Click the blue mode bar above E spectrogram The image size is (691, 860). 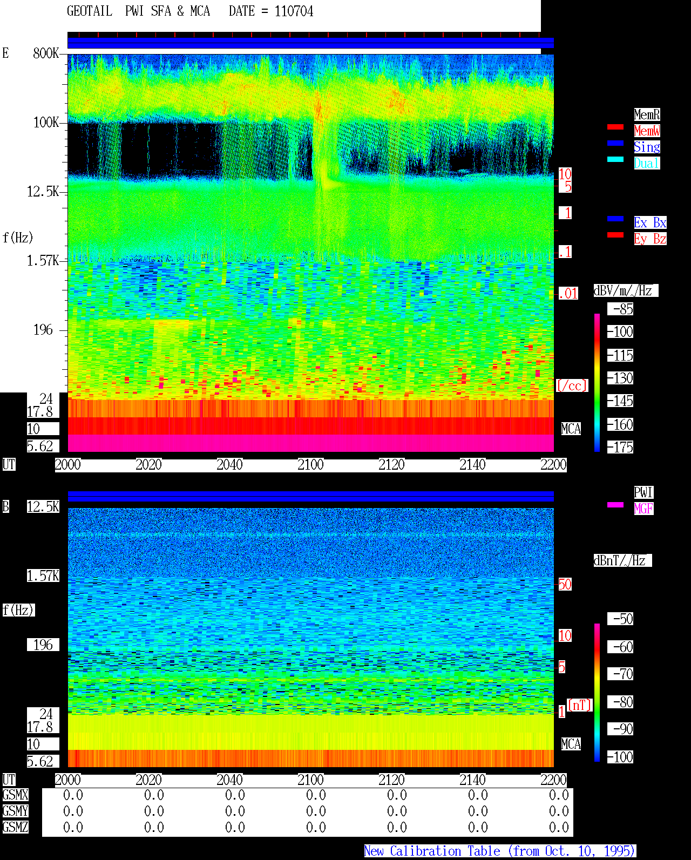click(310, 43)
